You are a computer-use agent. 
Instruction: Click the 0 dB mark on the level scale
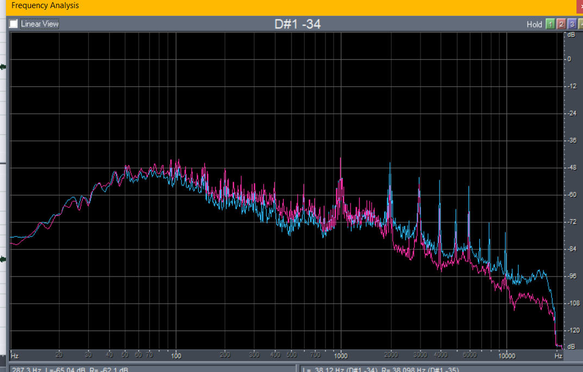pyautogui.click(x=569, y=59)
